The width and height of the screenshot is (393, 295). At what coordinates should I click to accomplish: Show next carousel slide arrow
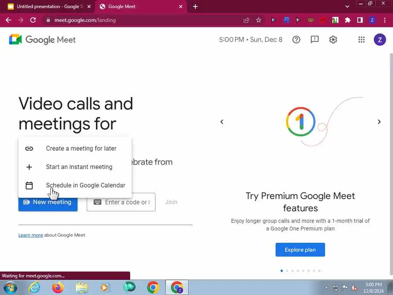coord(379,122)
